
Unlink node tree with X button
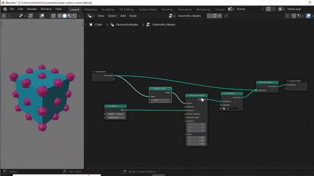219,16
